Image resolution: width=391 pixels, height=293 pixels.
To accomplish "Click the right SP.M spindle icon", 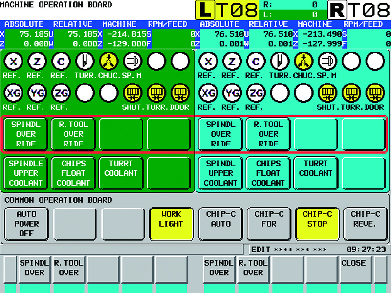I will point(327,61).
